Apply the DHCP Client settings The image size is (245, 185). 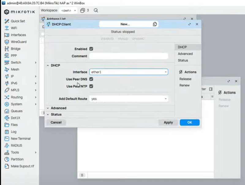point(168,122)
